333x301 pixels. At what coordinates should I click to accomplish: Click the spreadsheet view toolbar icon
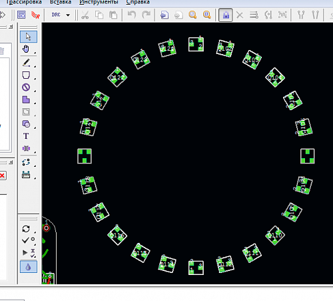click(x=21, y=15)
